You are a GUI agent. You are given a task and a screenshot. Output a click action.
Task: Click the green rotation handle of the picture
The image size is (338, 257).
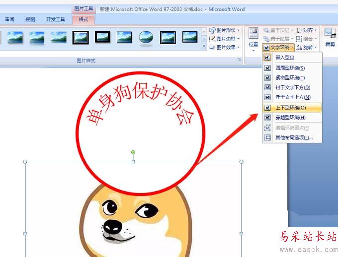click(x=133, y=152)
